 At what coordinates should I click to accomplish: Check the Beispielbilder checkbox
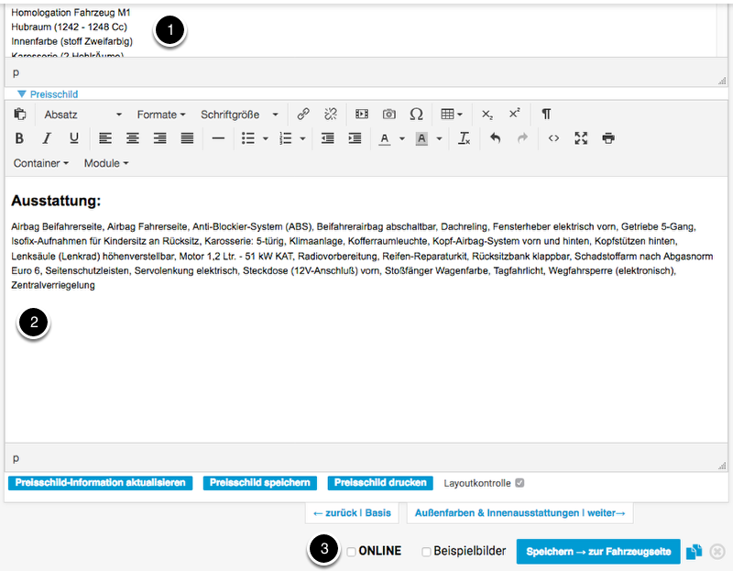(426, 552)
